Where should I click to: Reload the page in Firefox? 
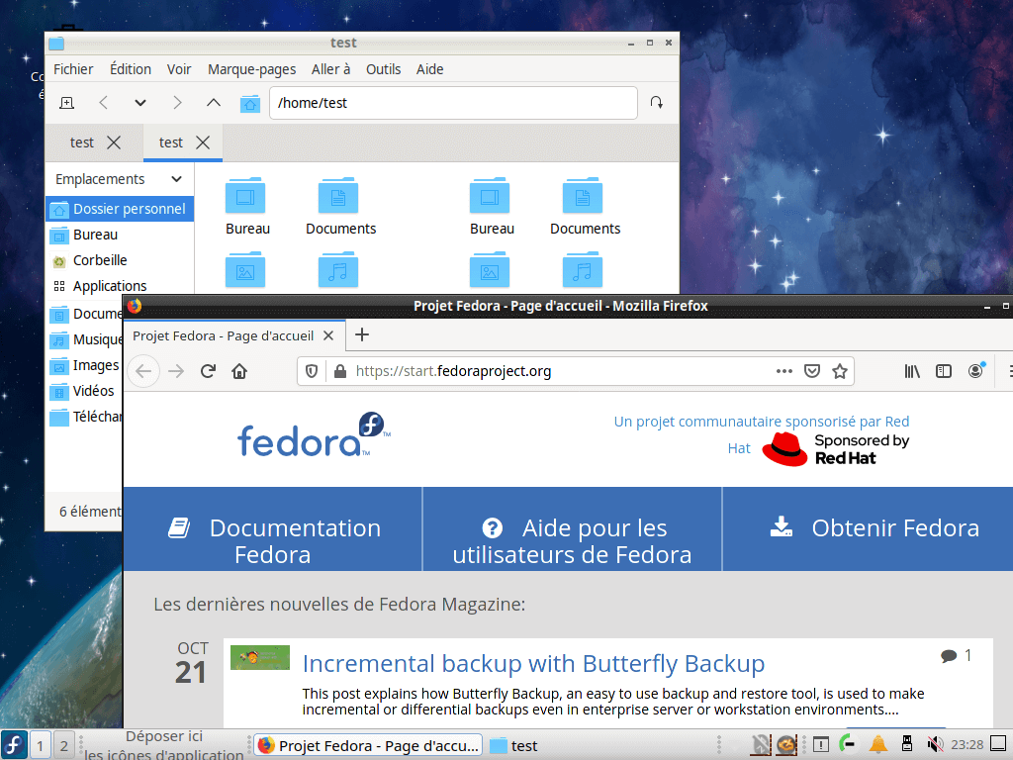[208, 371]
